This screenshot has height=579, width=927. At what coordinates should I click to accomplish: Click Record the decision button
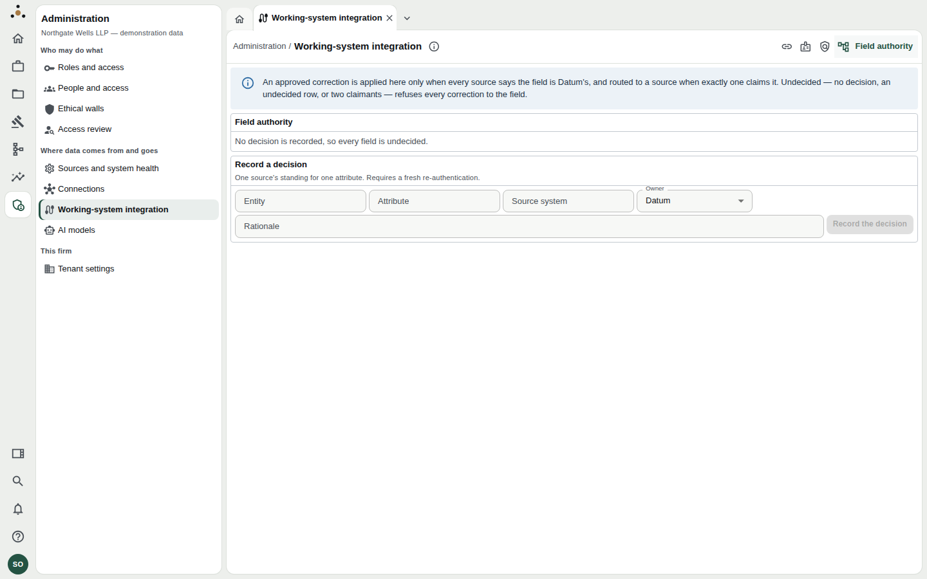pos(870,224)
